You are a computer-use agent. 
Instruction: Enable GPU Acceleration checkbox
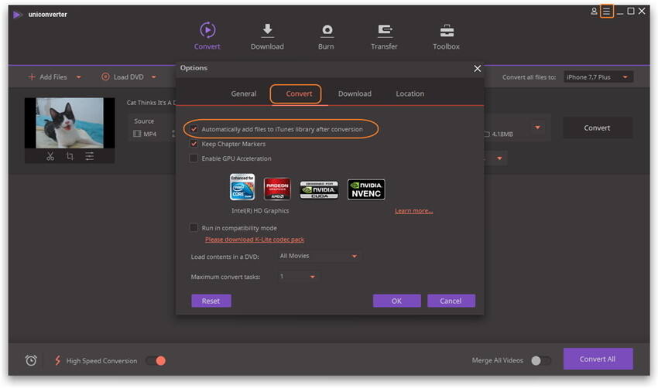tap(194, 158)
